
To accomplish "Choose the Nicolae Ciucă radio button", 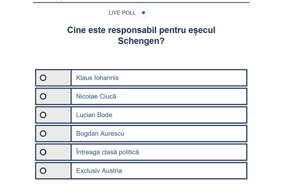I will pos(43,96).
